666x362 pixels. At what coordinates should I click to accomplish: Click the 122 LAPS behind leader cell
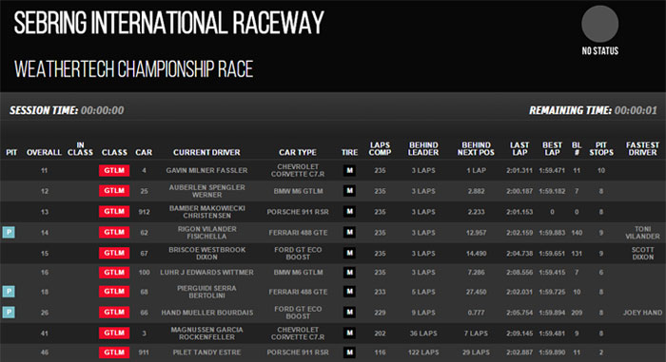tap(423, 352)
